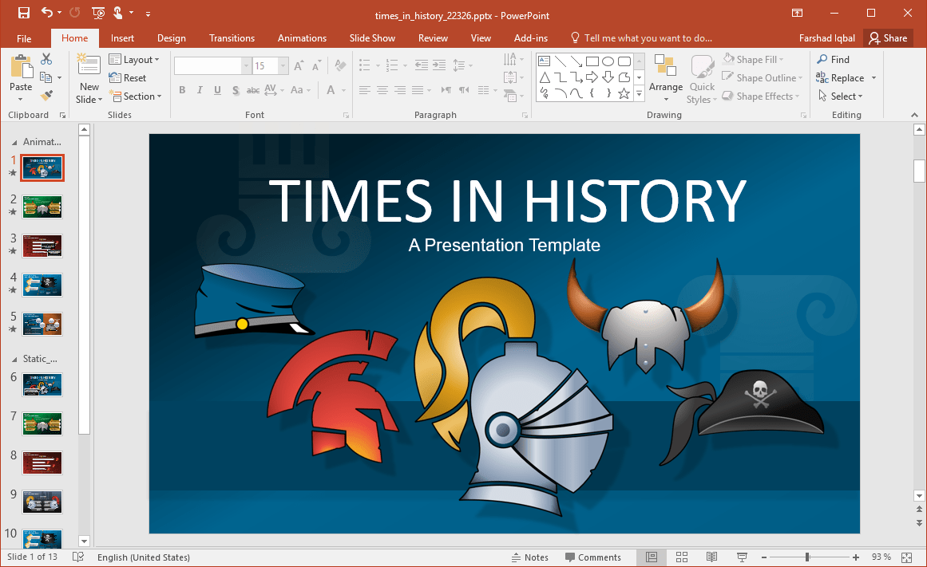Click the Save icon in title bar

tap(24, 13)
